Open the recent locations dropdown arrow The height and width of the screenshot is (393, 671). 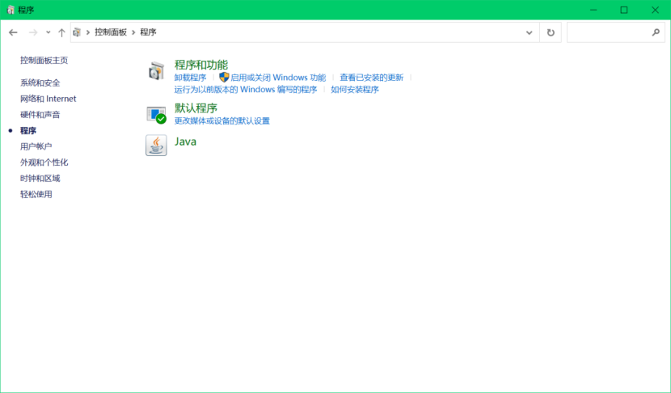click(48, 32)
